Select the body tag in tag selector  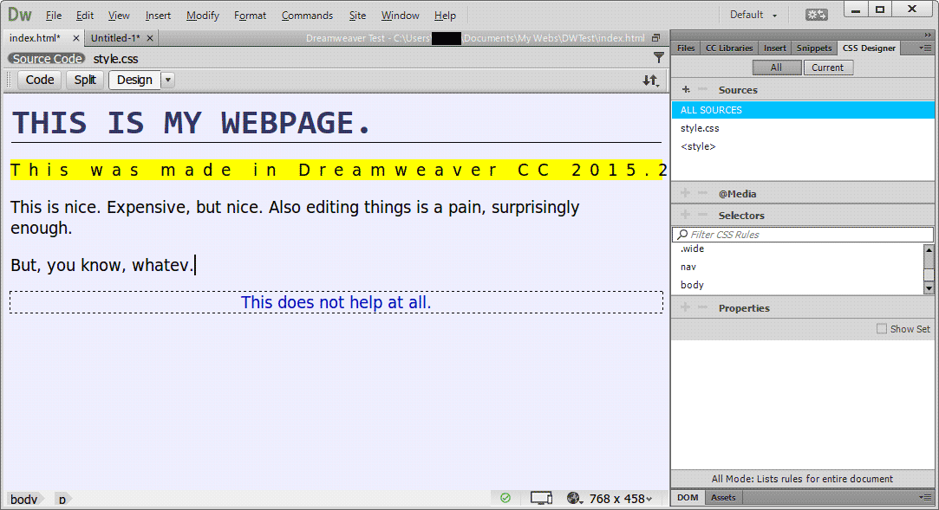pyautogui.click(x=24, y=499)
